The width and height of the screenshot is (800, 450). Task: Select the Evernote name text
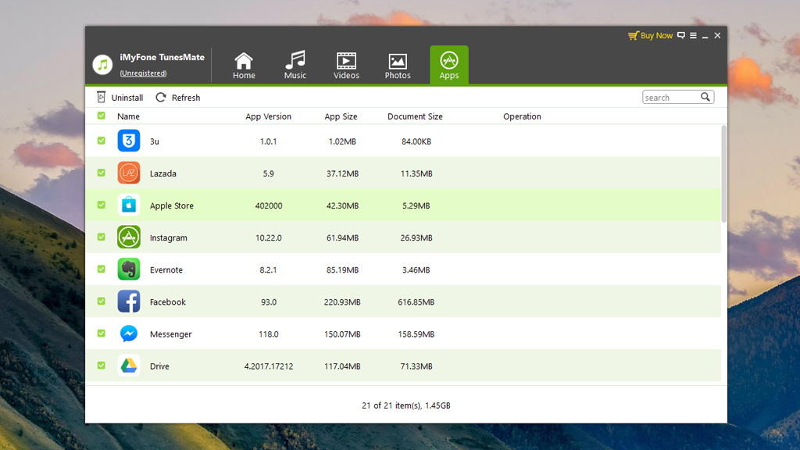click(x=166, y=270)
